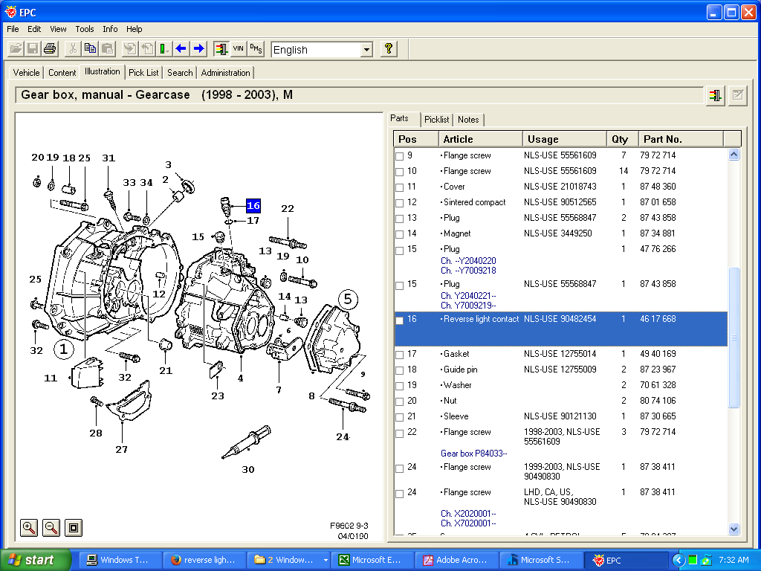
Task: Check the checkbox for Reverse light contact row
Action: coord(399,318)
